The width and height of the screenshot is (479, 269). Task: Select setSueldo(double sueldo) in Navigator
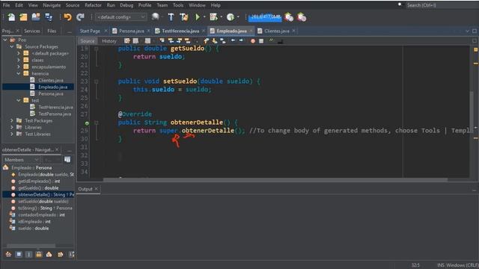click(x=43, y=201)
